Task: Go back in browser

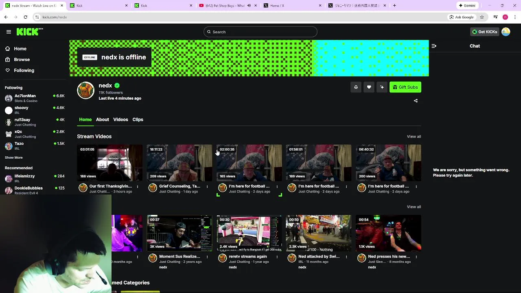Action: pyautogui.click(x=6, y=17)
